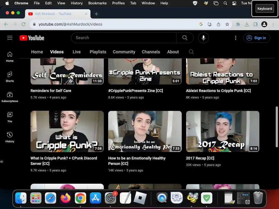Image resolution: width=279 pixels, height=209 pixels.
Task: Open the Chrome profile avatar
Action: point(264,24)
